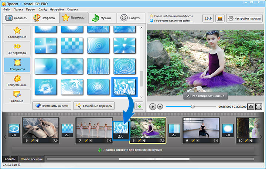Click Редактировать слайд button
Viewport: 266px width, 169px height.
(205, 96)
